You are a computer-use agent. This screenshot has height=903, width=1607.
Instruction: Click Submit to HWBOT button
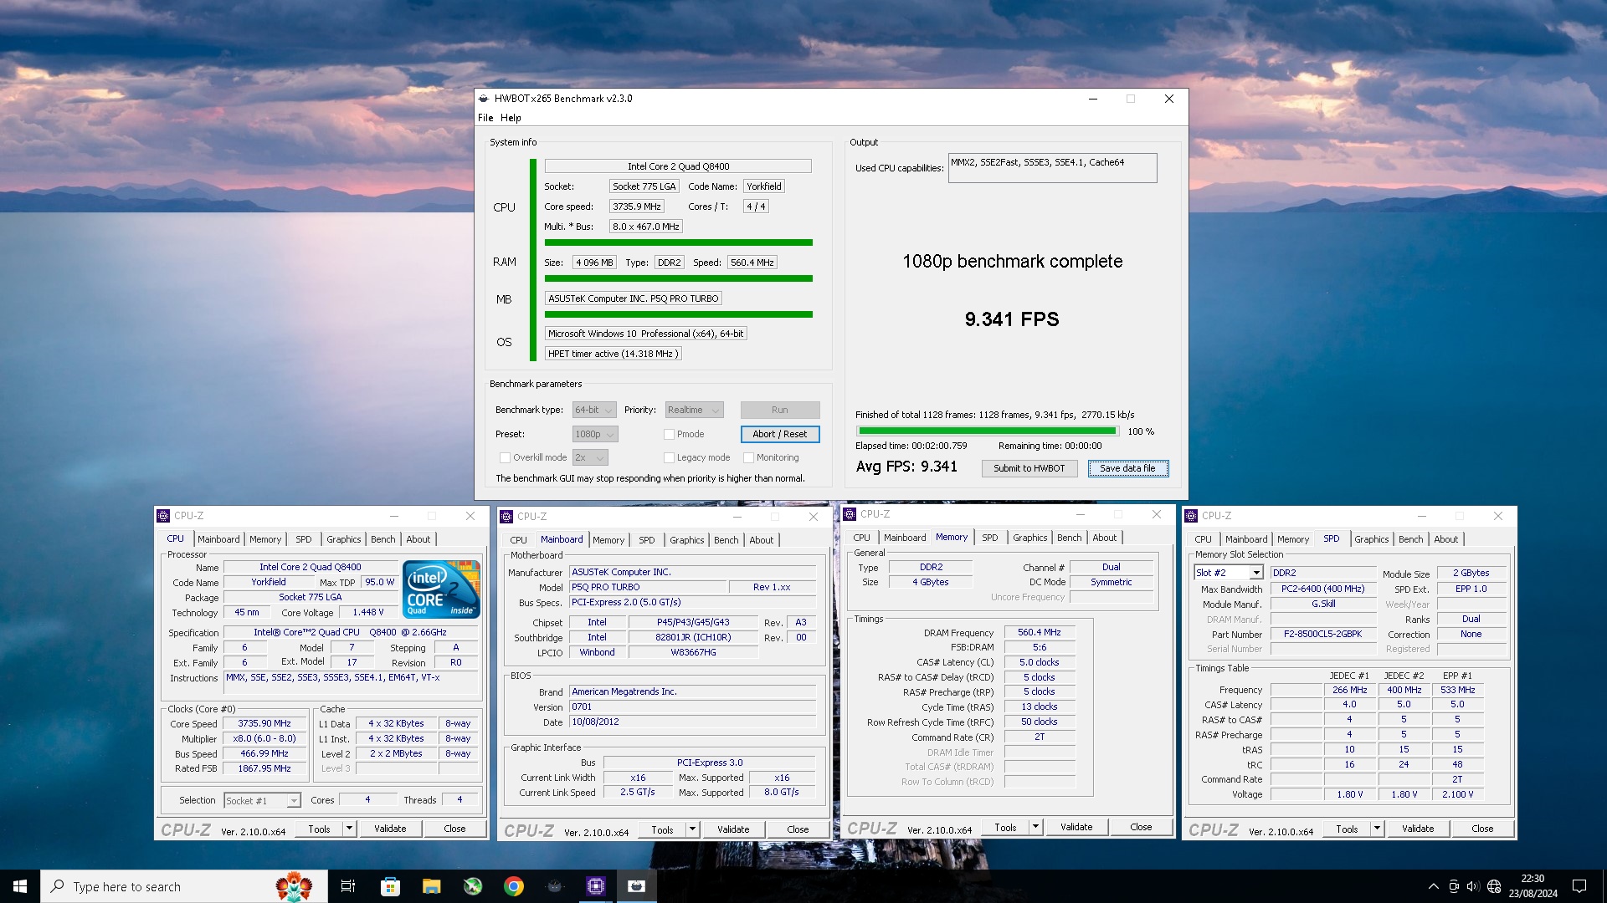point(1029,468)
